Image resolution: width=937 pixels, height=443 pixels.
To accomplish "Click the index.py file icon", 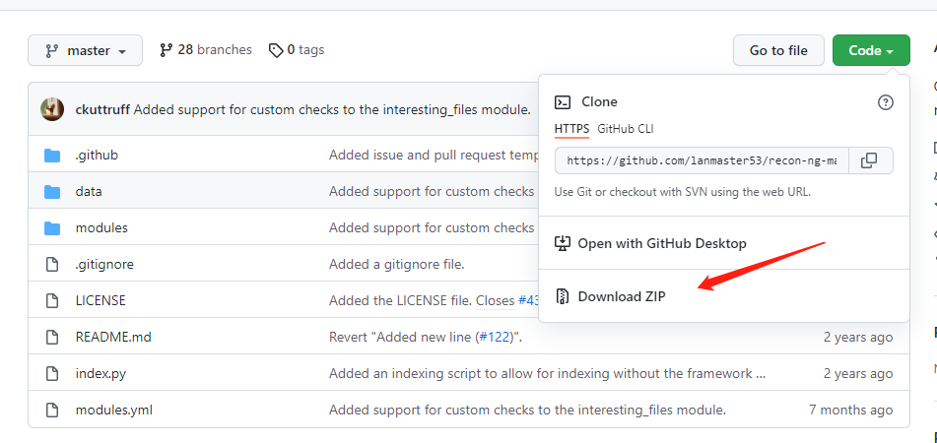I will point(52,374).
